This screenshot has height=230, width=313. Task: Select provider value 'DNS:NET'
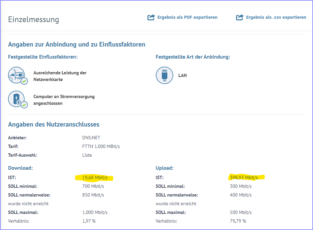click(91, 138)
